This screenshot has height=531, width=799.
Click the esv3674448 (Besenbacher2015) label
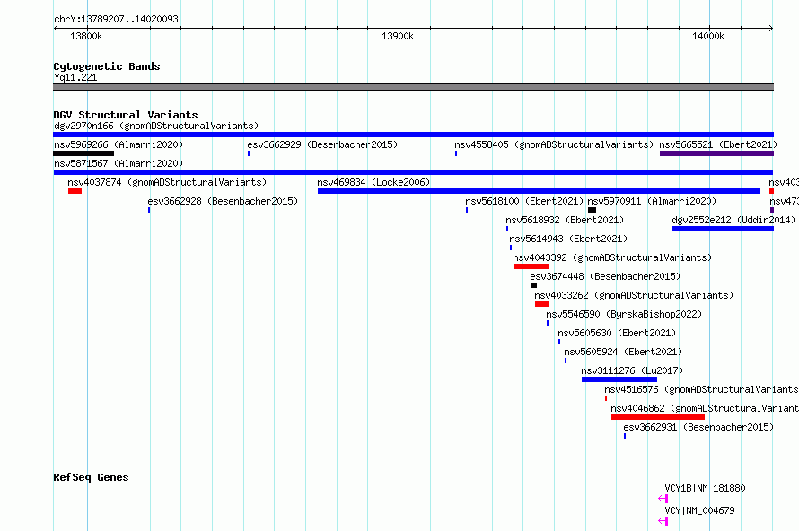point(605,276)
